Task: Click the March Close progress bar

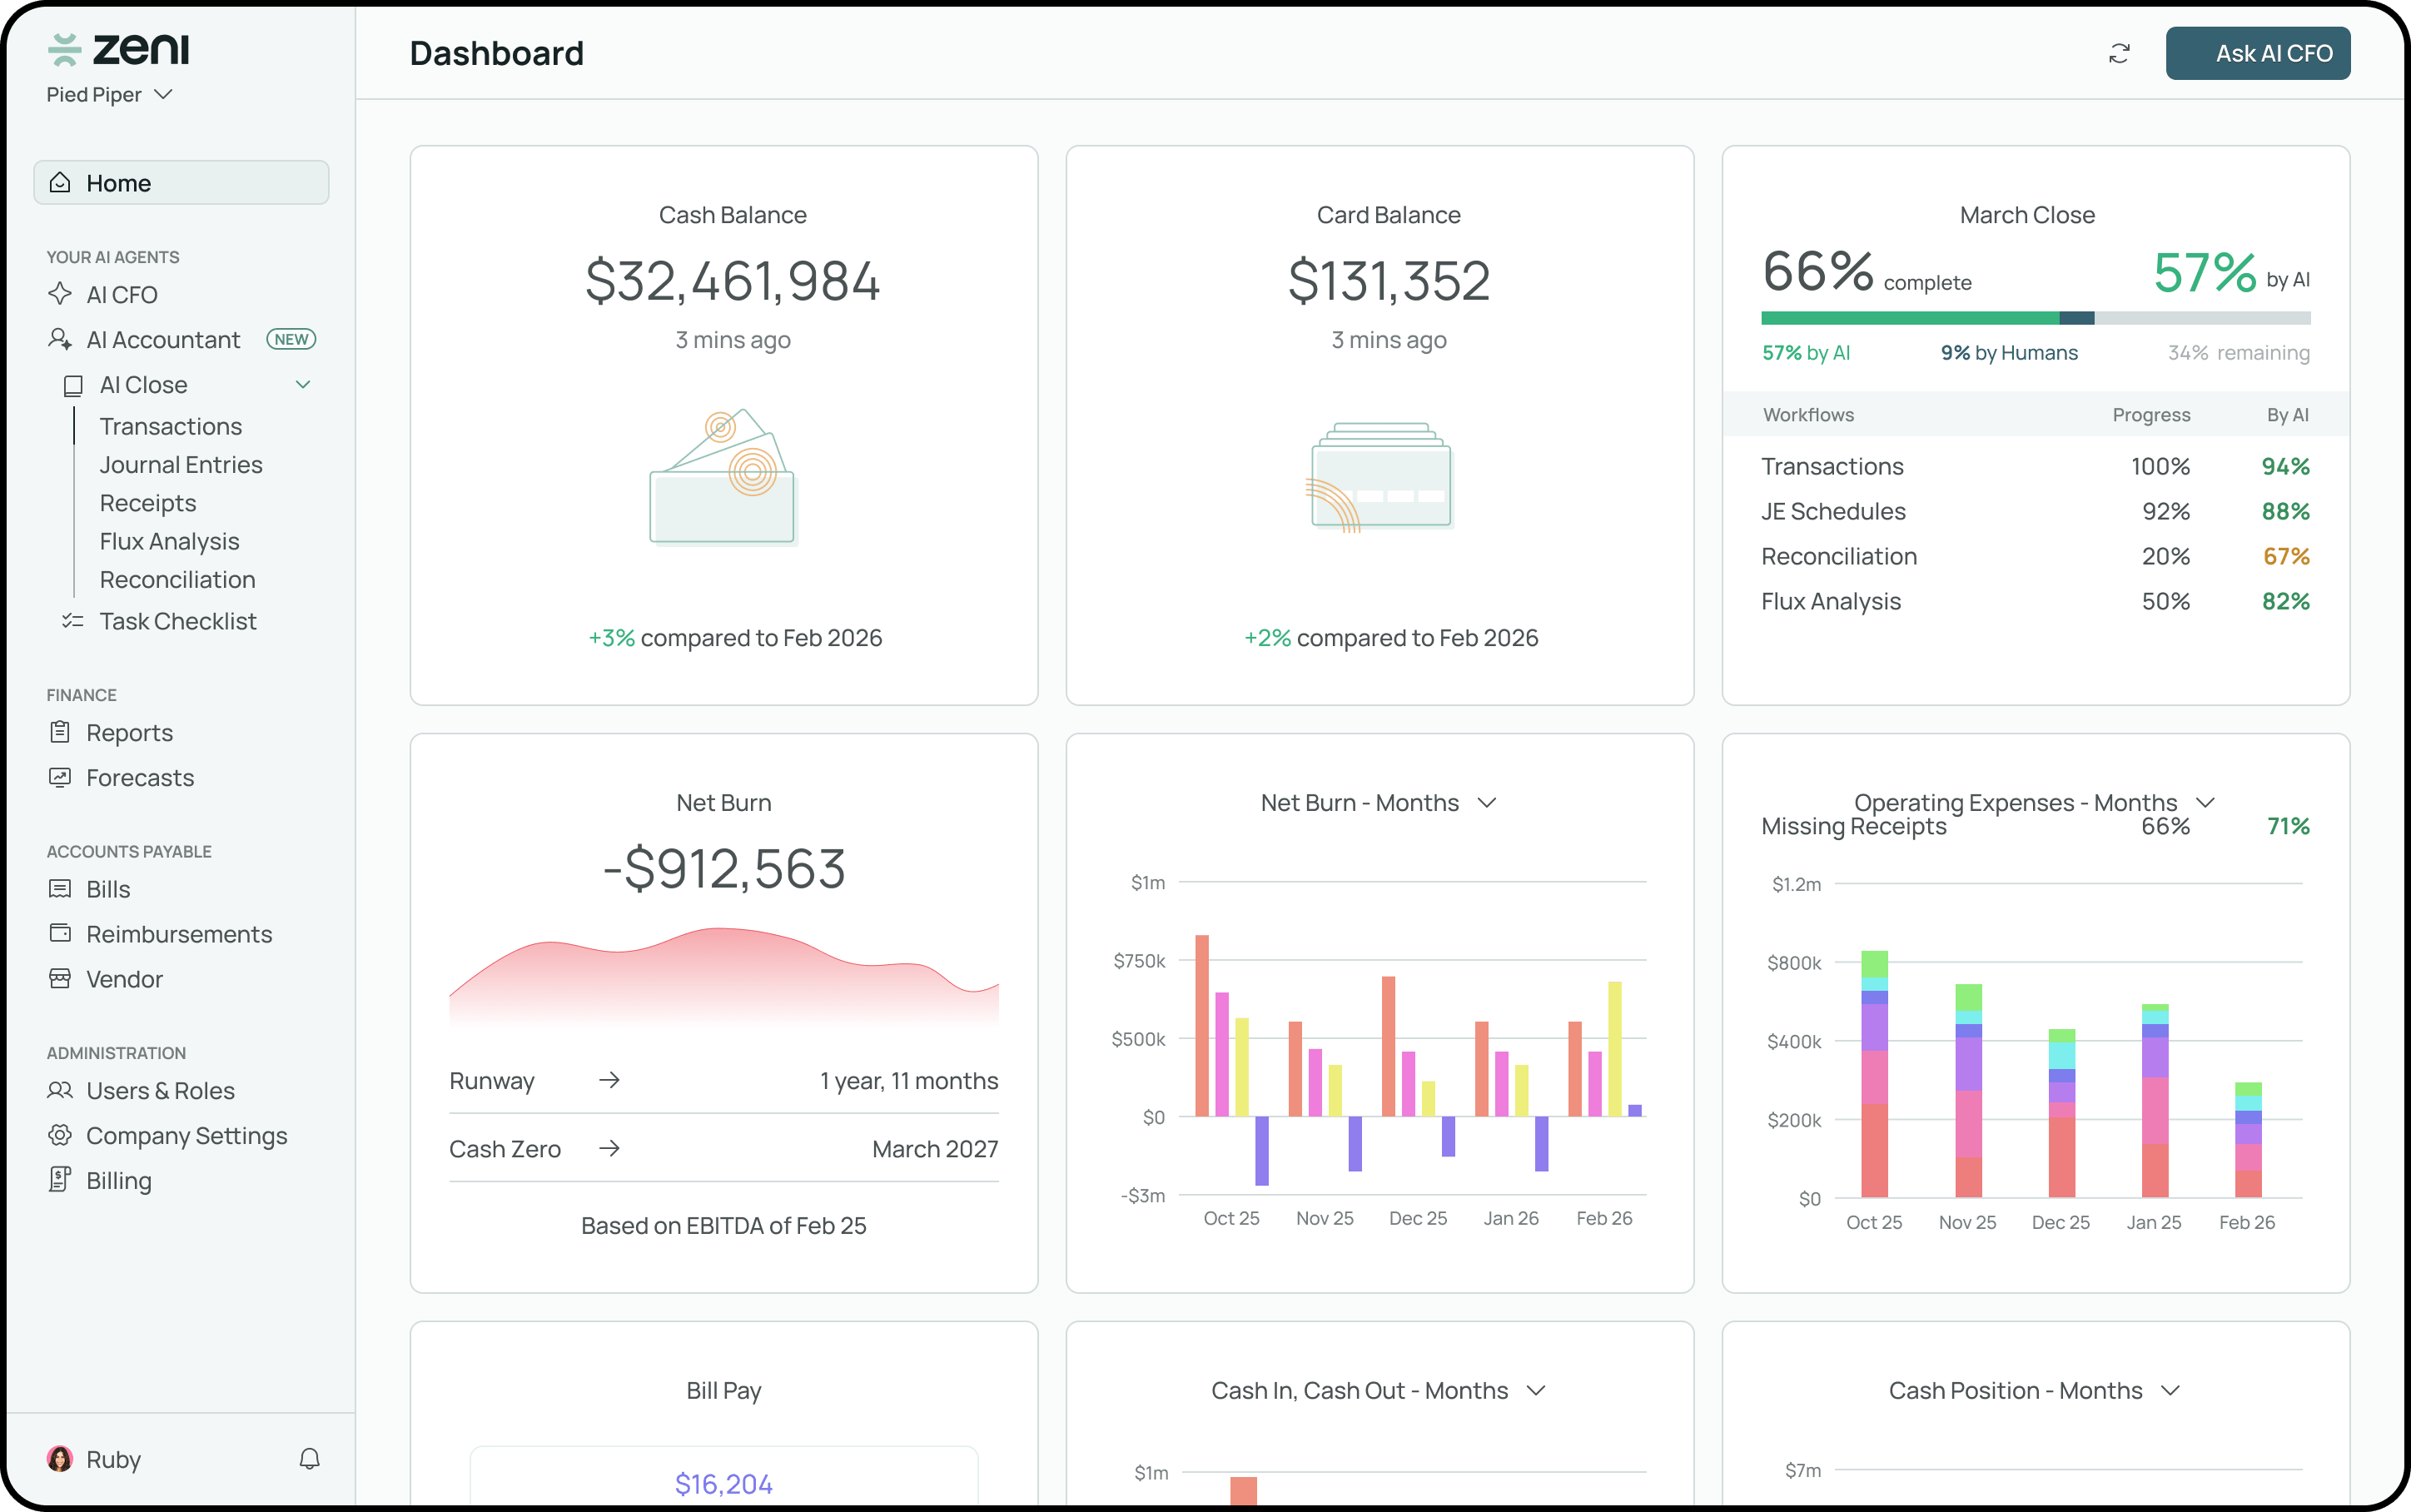Action: pyautogui.click(x=2036, y=318)
